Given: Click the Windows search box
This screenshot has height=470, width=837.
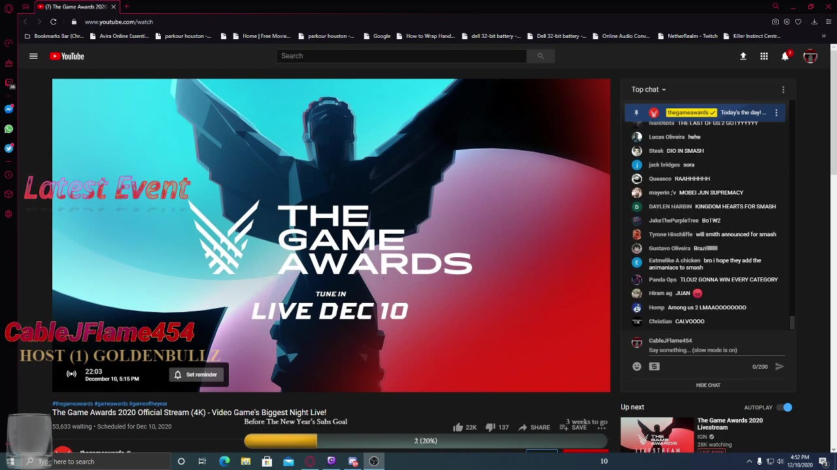Looking at the screenshot, I should pyautogui.click(x=96, y=462).
